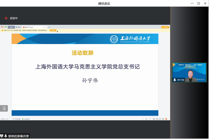Image resolution: width=209 pixels, height=139 pixels.
Task: Click microphone icon beside 郭琳的屏幕共享
Action: tap(6, 136)
